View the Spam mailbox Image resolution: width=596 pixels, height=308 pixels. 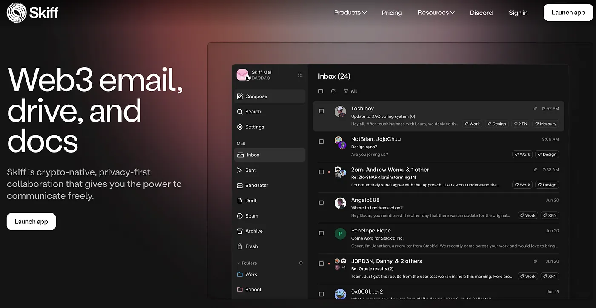(269, 216)
